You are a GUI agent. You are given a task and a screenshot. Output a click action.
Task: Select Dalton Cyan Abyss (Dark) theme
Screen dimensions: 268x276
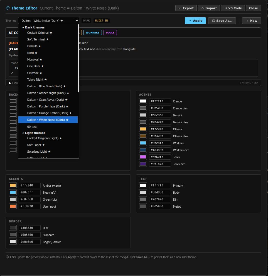[48, 100]
